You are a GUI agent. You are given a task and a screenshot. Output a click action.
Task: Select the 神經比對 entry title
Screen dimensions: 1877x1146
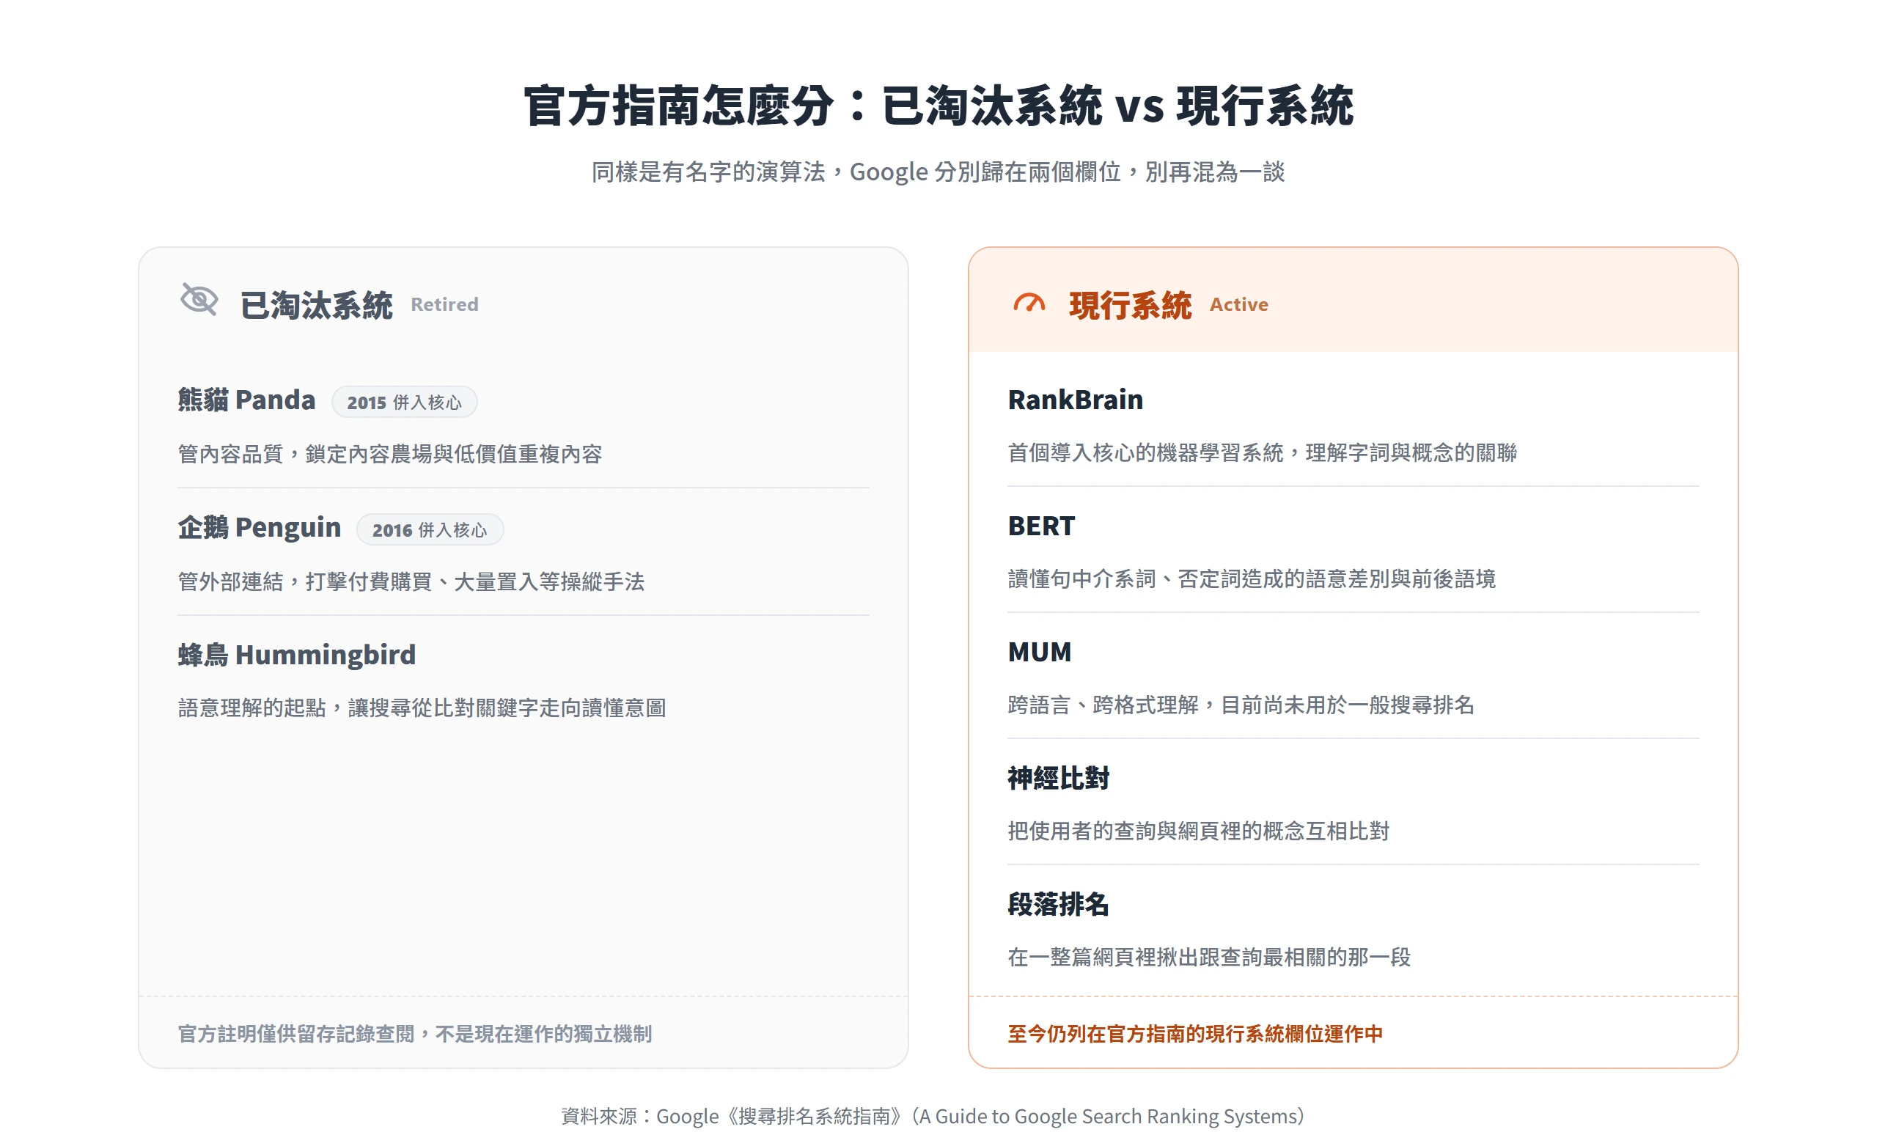coord(1059,778)
